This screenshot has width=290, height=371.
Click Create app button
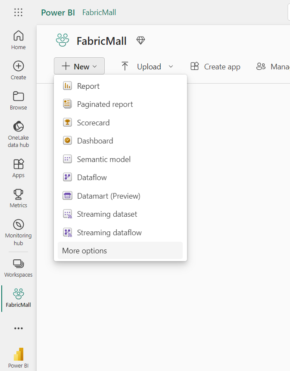215,66
